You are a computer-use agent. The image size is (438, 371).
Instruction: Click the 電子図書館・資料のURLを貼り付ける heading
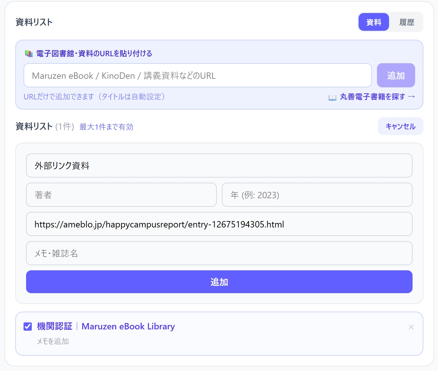(x=94, y=53)
